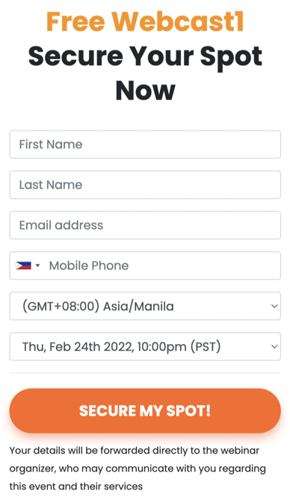Click the word Now in the heading
The image size is (290, 497).
coord(145,91)
